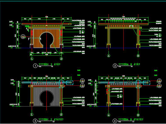Click grid axis bubble 1 under top-left elevation
The height and width of the screenshot is (124, 166).
point(32,59)
